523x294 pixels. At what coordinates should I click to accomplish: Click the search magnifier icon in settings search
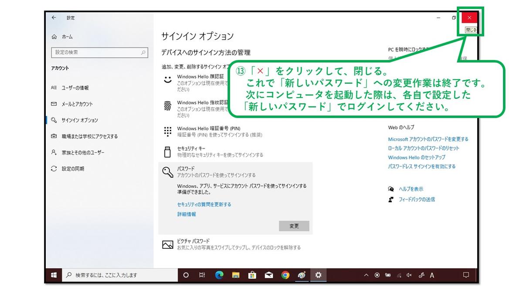coord(143,52)
